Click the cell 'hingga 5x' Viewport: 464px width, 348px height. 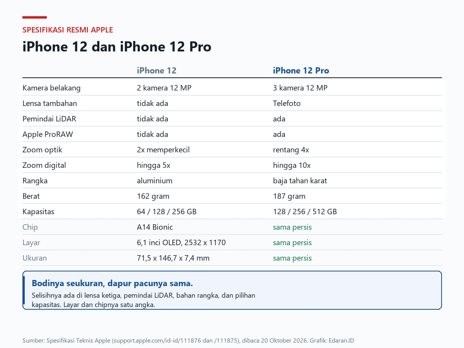[x=154, y=165]
